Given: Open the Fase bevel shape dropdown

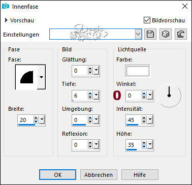Looking at the screenshot, I should coord(41,77).
